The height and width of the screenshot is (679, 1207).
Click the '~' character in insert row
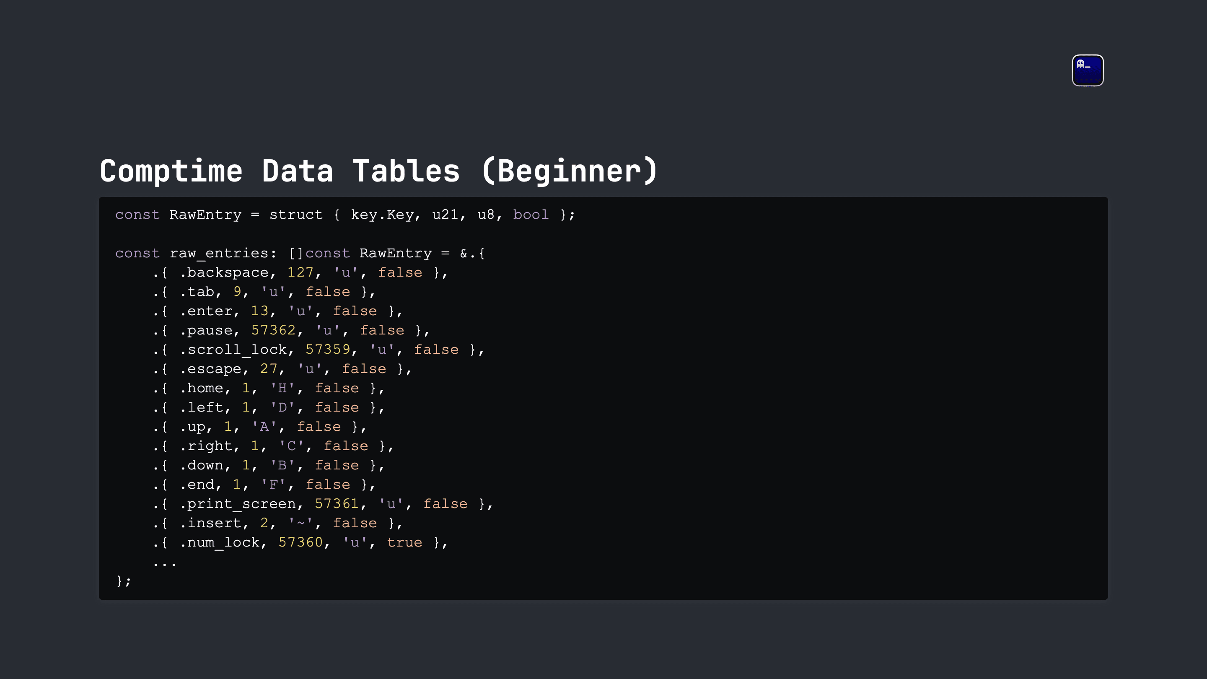[300, 523]
